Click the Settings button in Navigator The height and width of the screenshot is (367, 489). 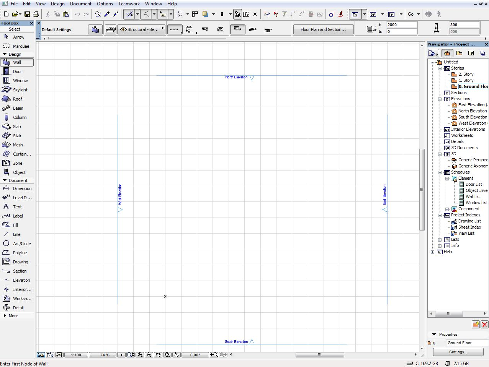458,352
